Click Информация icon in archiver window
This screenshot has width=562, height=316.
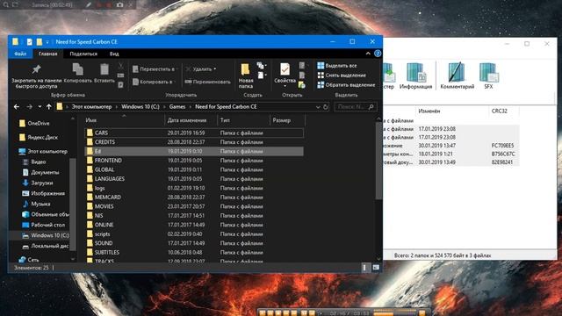click(x=415, y=76)
